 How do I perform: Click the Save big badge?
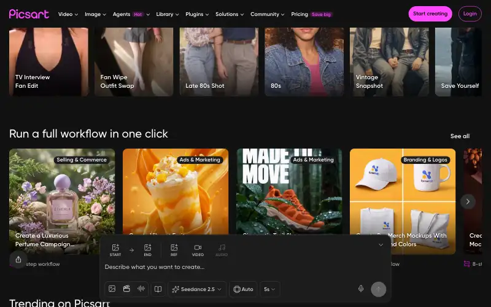coord(321,14)
